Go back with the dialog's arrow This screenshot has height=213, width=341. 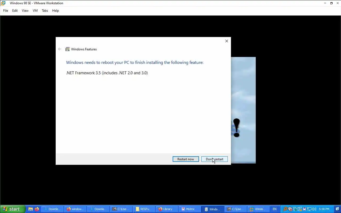click(60, 49)
